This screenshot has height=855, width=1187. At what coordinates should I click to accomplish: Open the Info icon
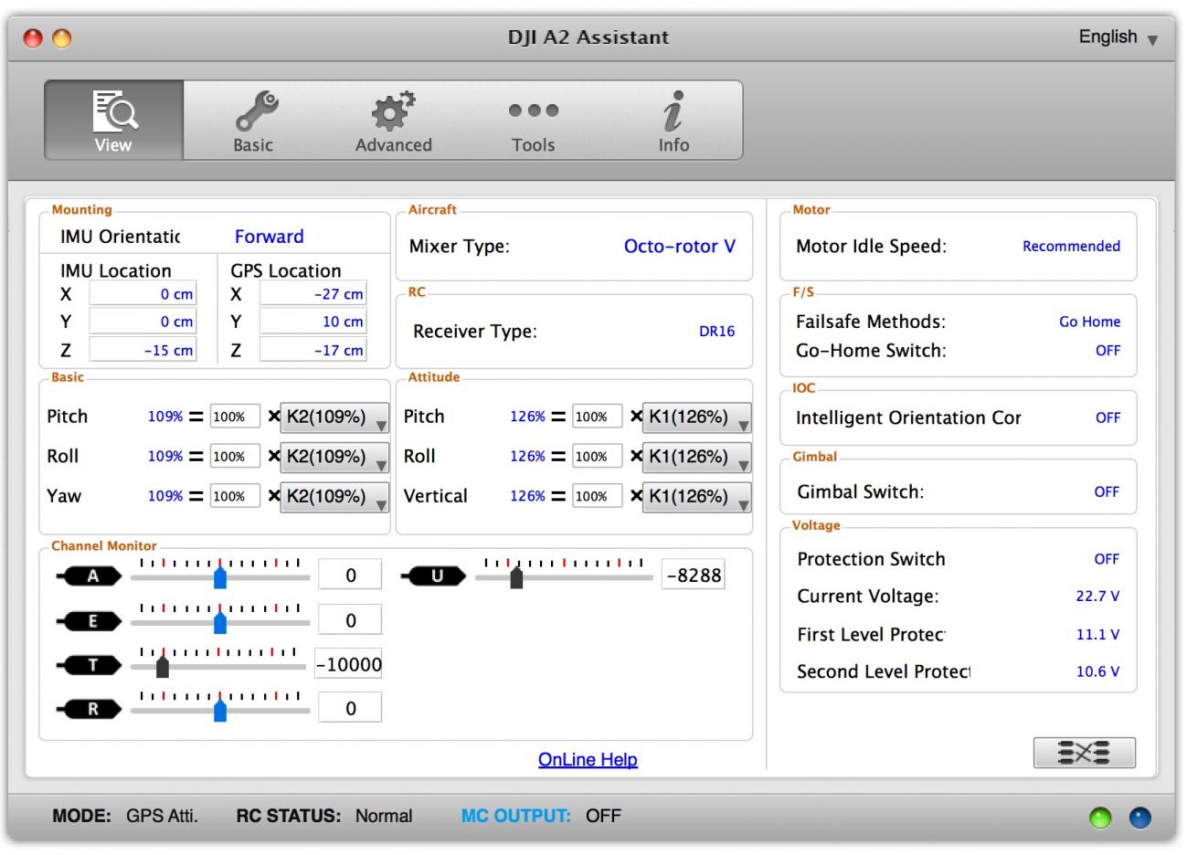point(673,111)
